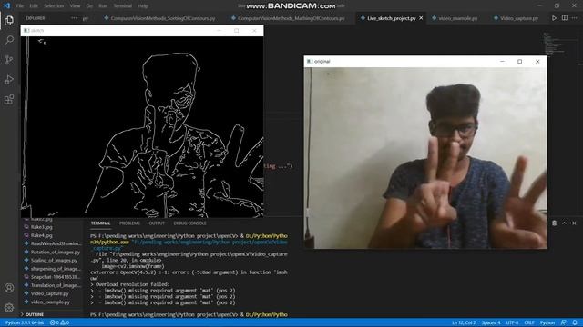Open the notifications bell in status bar
The width and height of the screenshot is (583, 327).
tap(575, 323)
